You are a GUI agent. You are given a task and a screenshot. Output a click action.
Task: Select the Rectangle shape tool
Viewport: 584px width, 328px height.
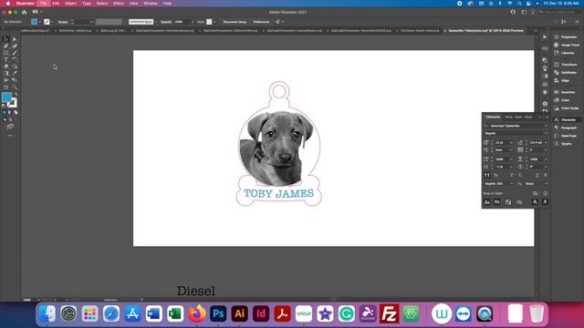(6, 53)
